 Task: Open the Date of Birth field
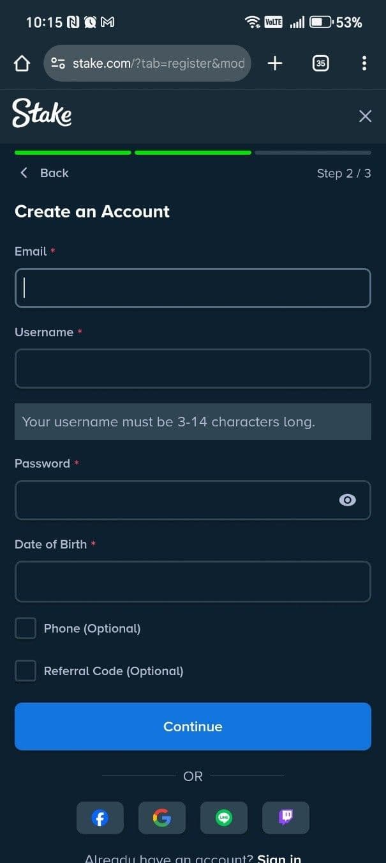(x=193, y=581)
